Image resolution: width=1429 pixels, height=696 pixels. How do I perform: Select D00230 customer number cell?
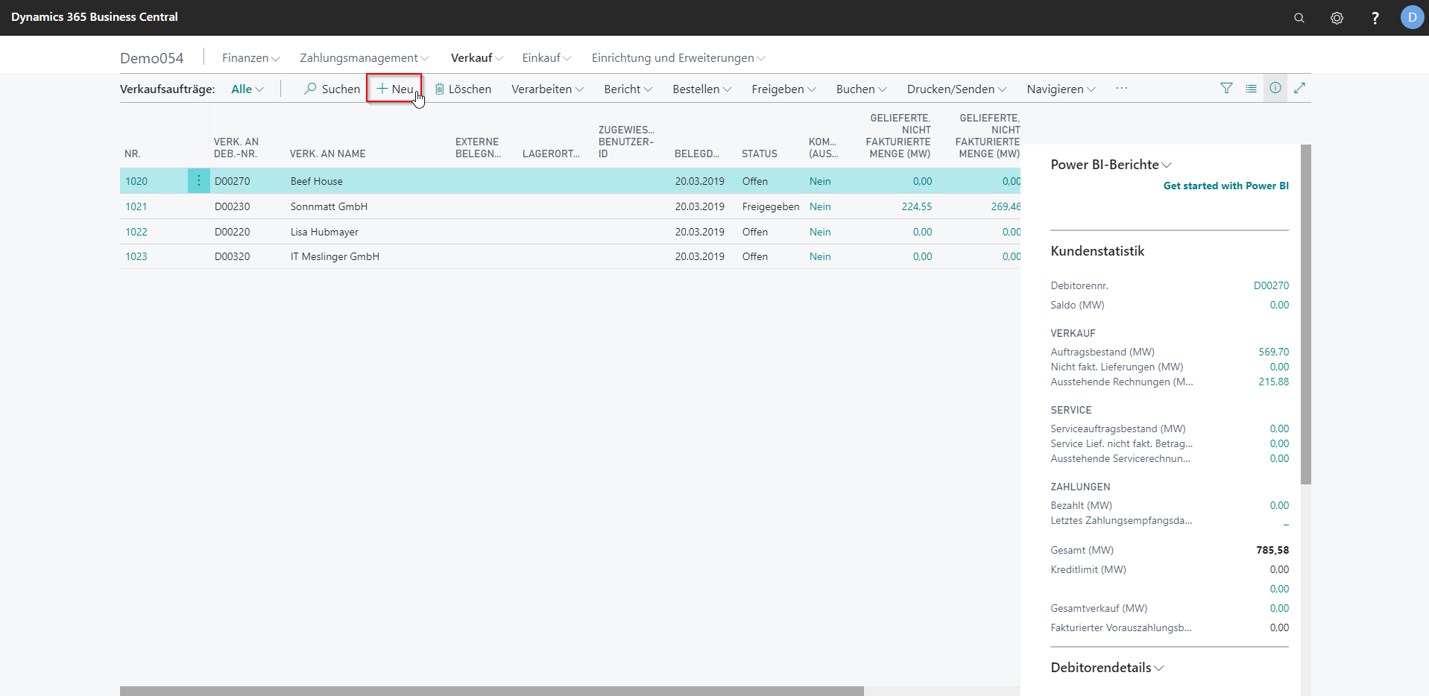pos(233,206)
